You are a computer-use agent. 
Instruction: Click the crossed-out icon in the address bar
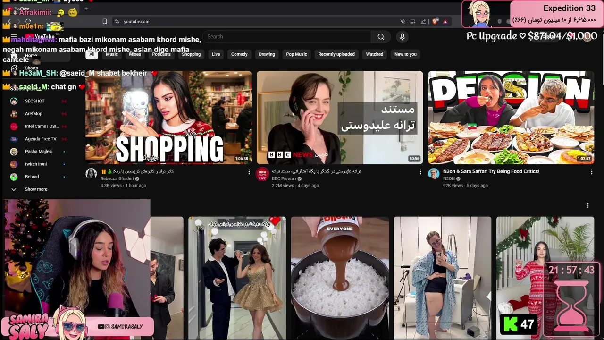(402, 21)
